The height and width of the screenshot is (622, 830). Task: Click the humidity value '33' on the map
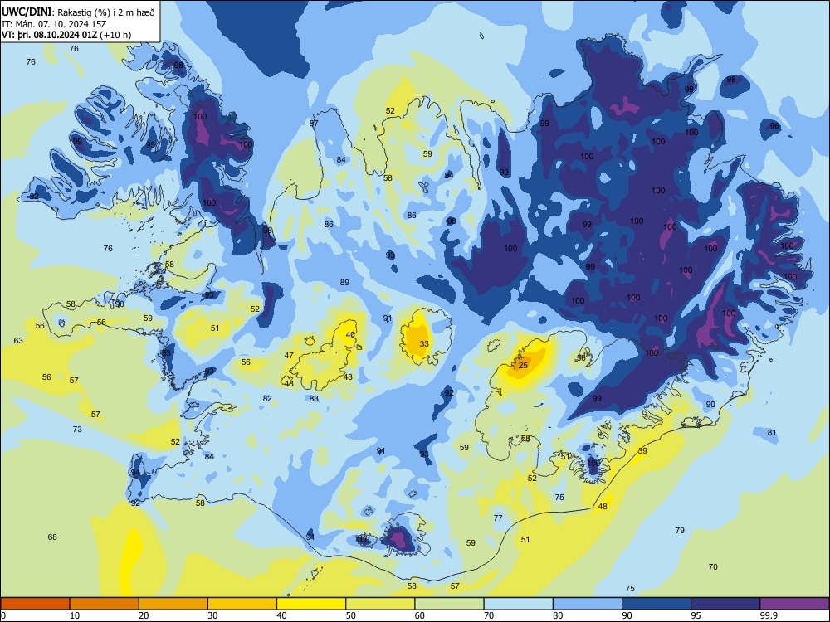(424, 344)
